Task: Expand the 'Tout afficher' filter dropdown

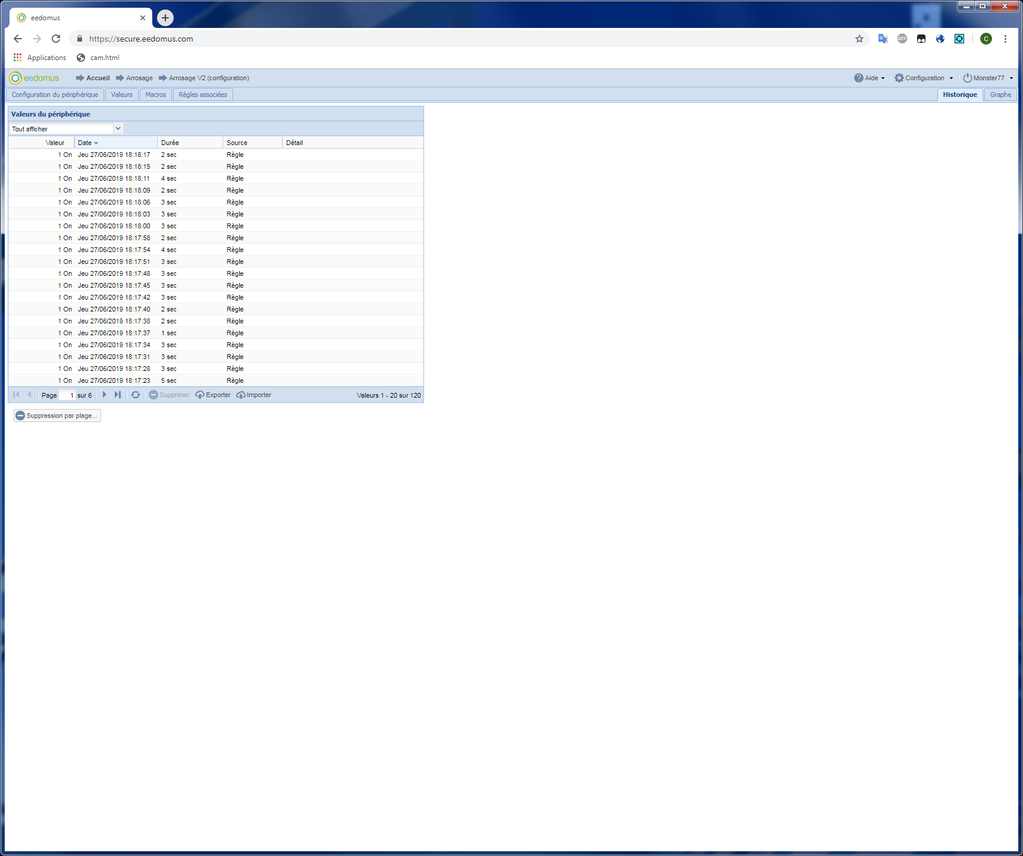Action: pos(118,128)
